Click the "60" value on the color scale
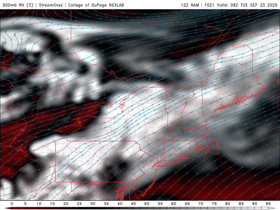 coord(174,204)
